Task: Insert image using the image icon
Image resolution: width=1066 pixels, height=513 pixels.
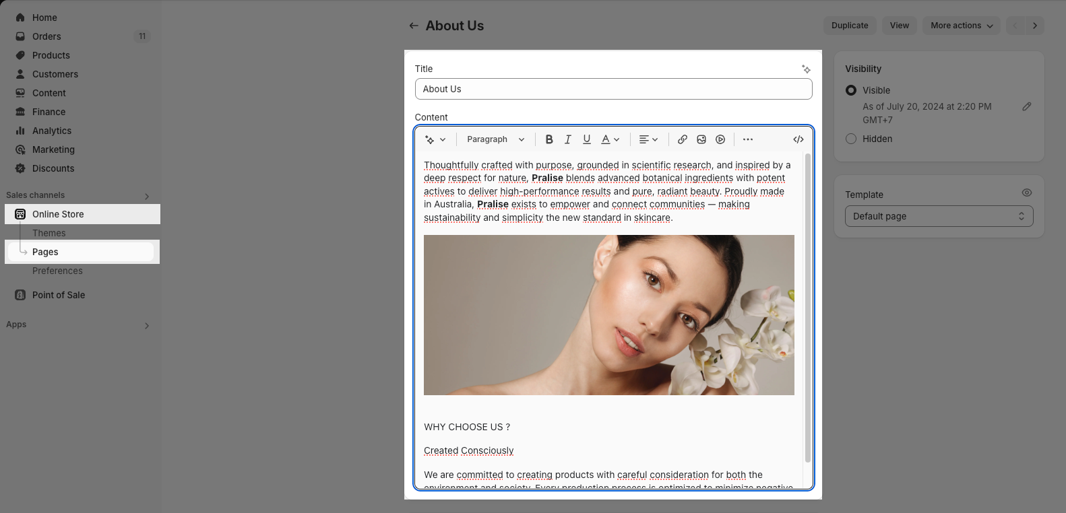Action: 701,139
